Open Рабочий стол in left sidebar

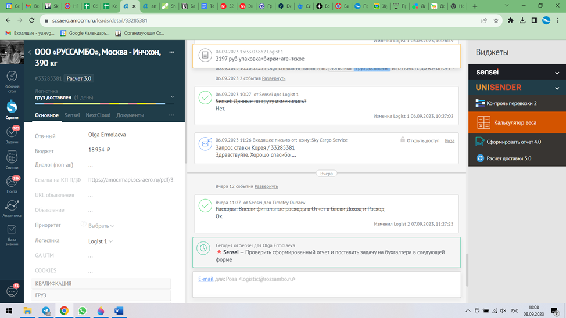click(x=12, y=81)
